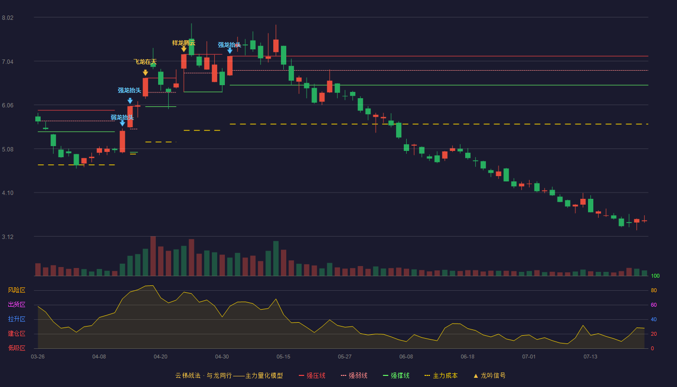Select the 弱龙抬头 signal label

(122, 117)
